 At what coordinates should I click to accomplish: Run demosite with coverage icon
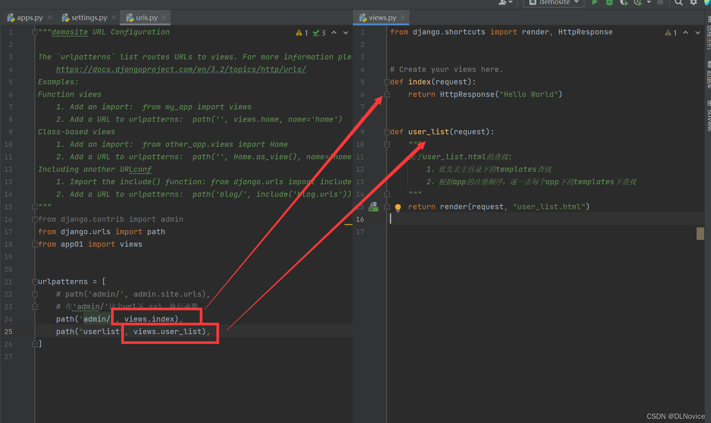tap(623, 2)
